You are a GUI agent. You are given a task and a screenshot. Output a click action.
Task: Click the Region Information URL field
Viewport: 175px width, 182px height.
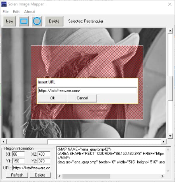click(x=31, y=168)
